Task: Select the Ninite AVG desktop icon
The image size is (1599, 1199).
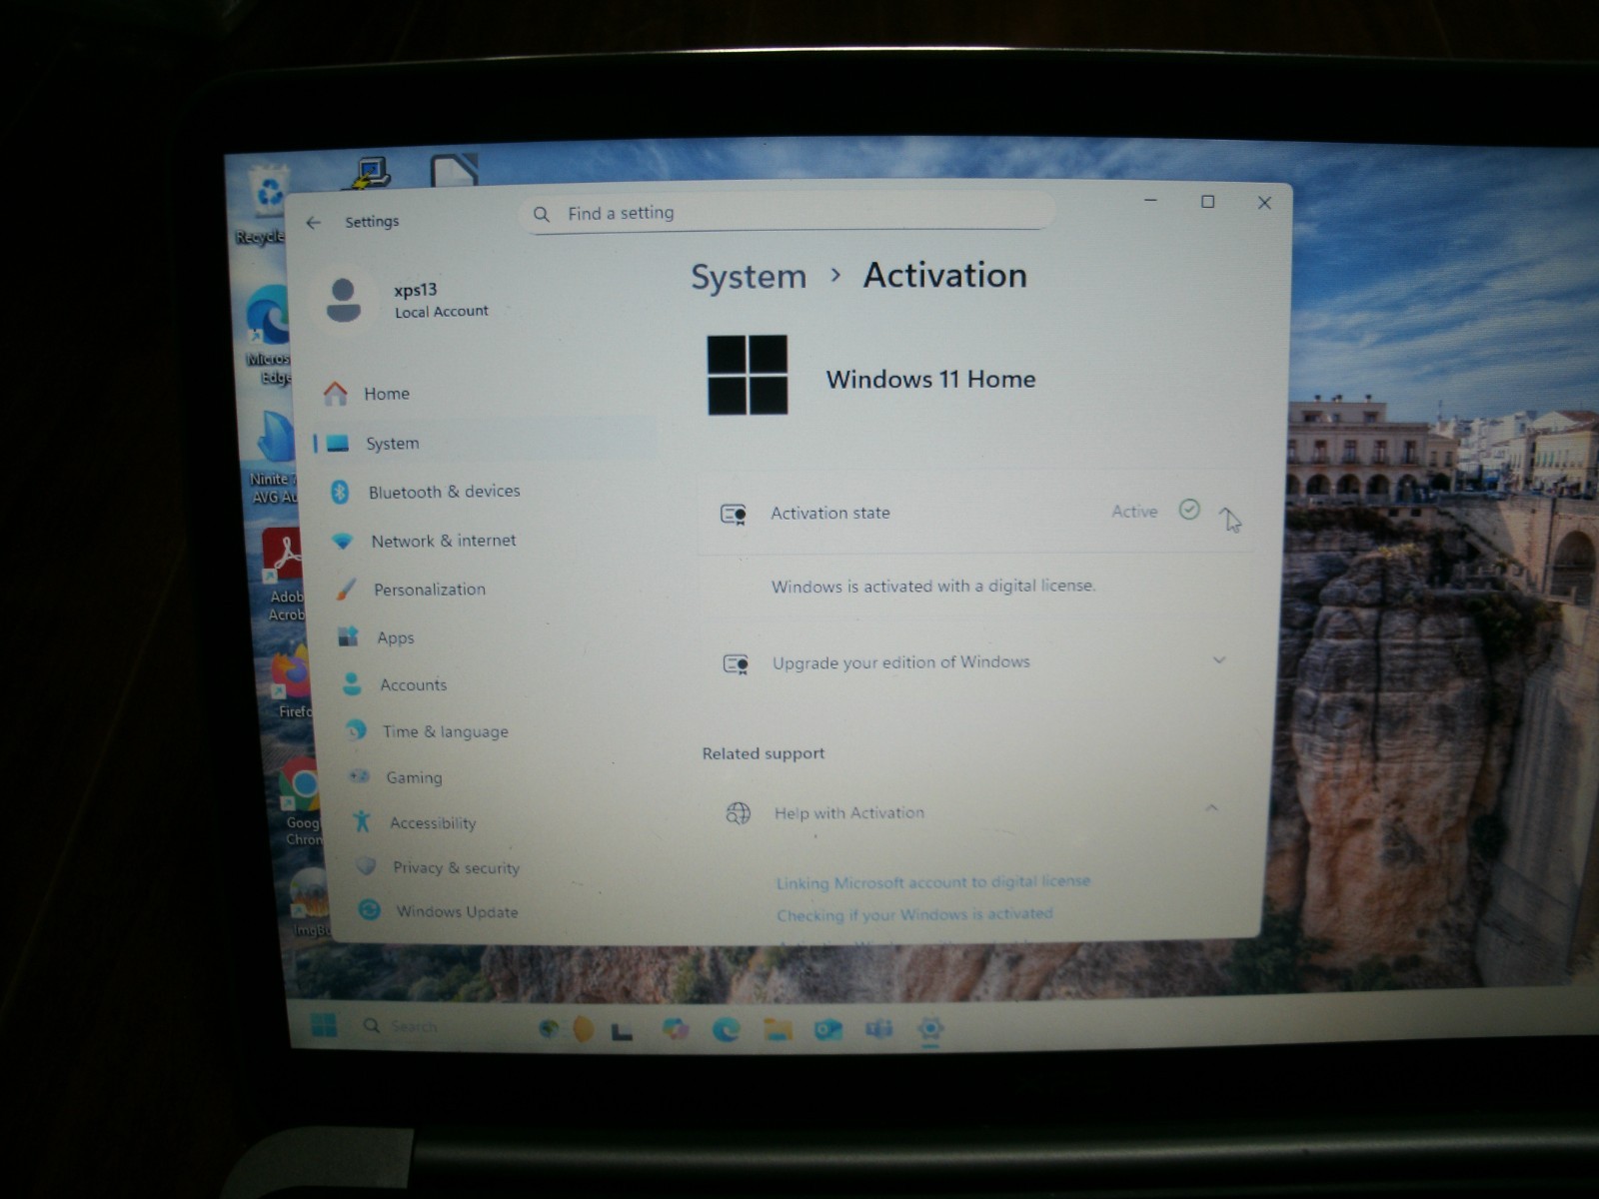Action: pos(272,457)
